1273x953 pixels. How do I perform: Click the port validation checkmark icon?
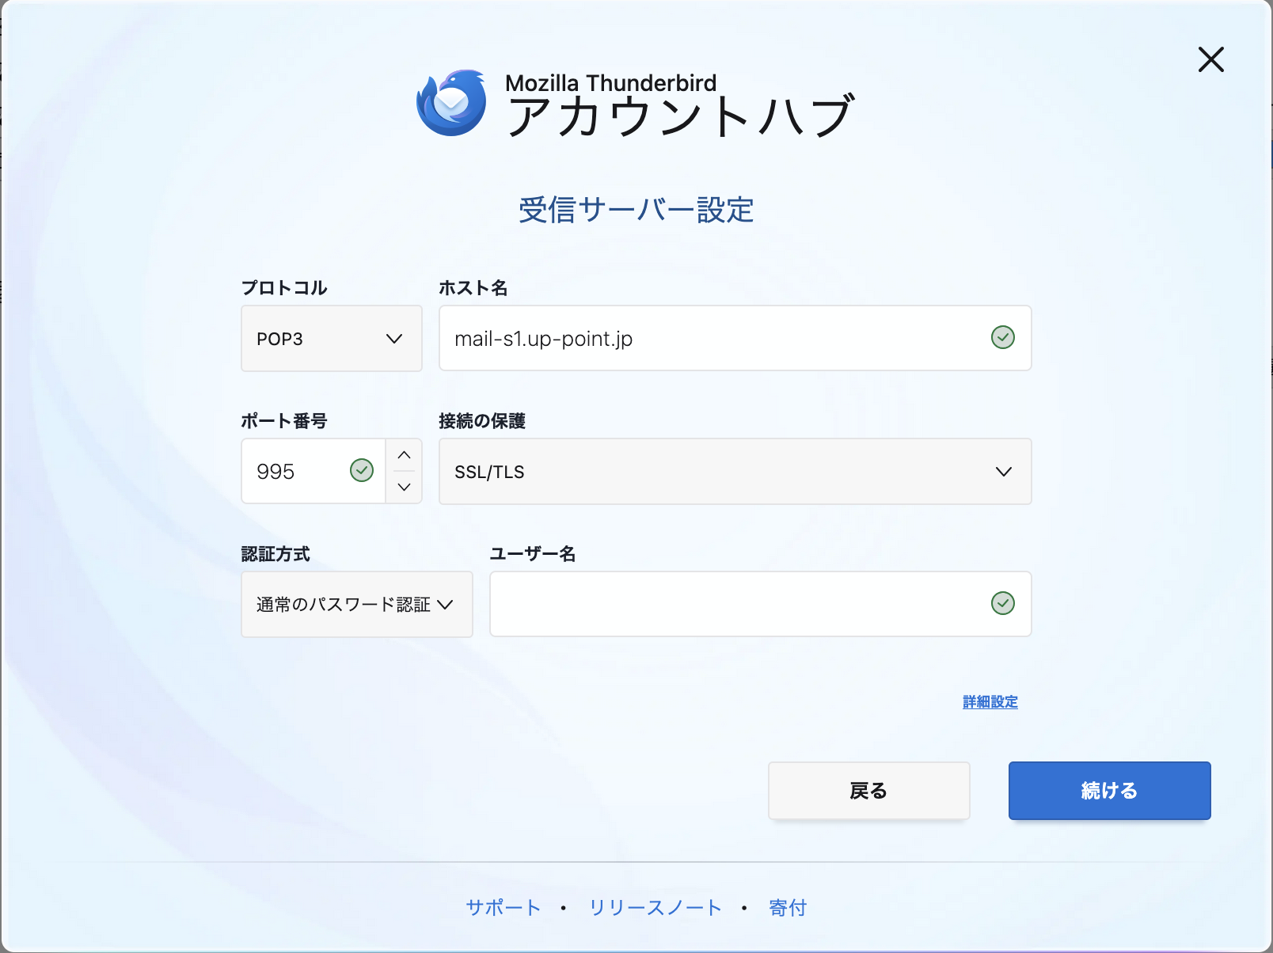pos(362,471)
